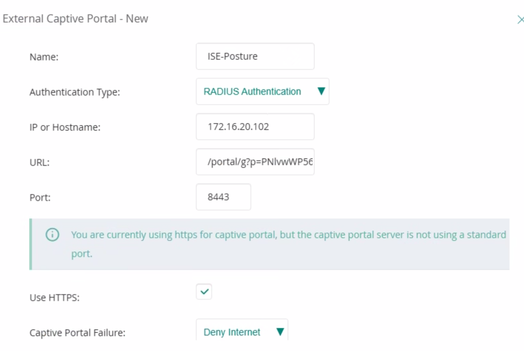Click the URL field starting with /portal/g
Viewport: 524px width, 351px height.
coord(255,162)
